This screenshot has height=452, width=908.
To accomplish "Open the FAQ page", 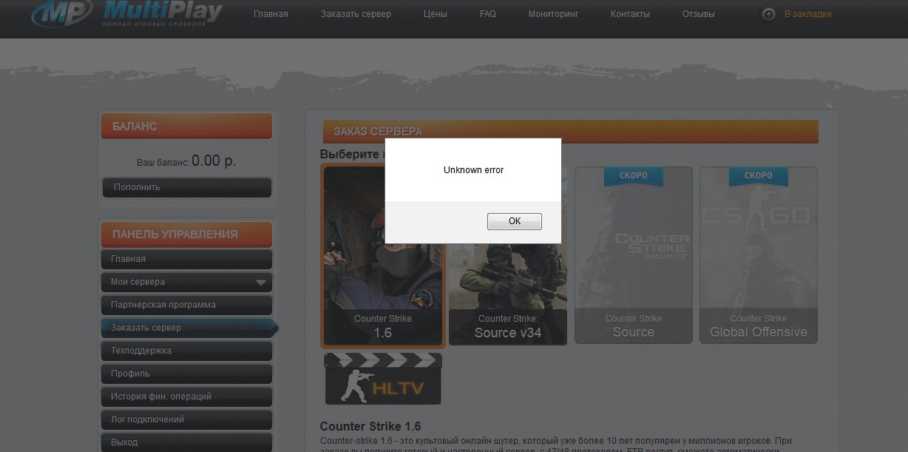I will click(488, 14).
